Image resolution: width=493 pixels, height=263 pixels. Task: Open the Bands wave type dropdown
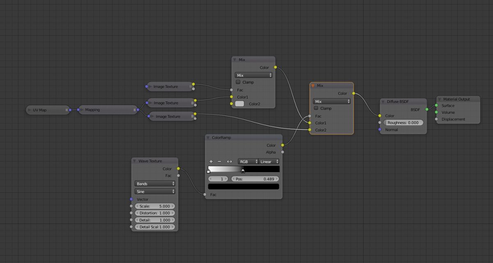tap(155, 184)
